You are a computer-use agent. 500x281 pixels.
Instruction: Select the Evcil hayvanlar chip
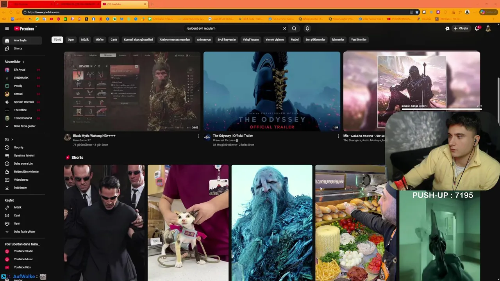tap(227, 39)
